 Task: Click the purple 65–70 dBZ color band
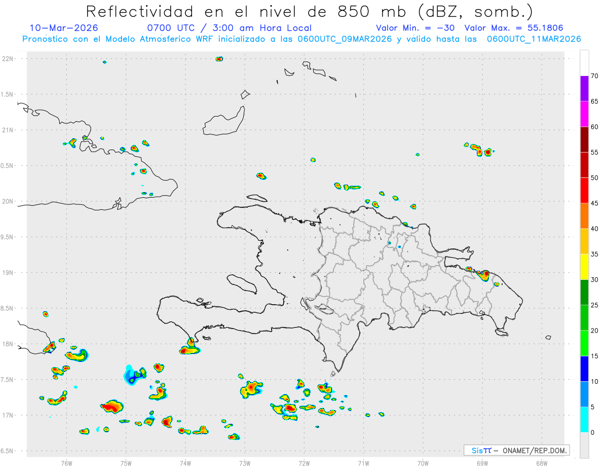584,89
